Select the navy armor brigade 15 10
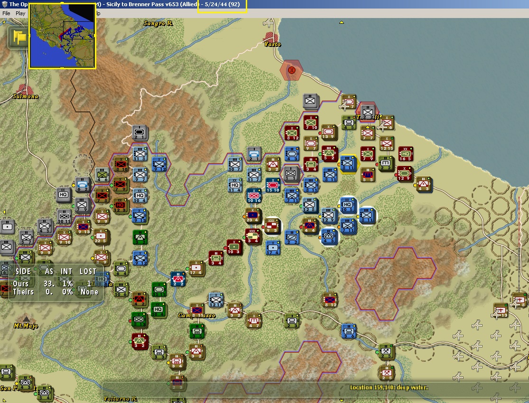The image size is (529, 403). click(x=273, y=185)
